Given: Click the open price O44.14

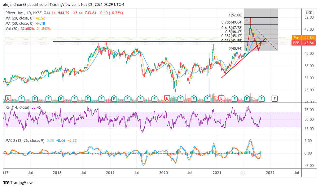Looking at the screenshot, I should point(50,13).
